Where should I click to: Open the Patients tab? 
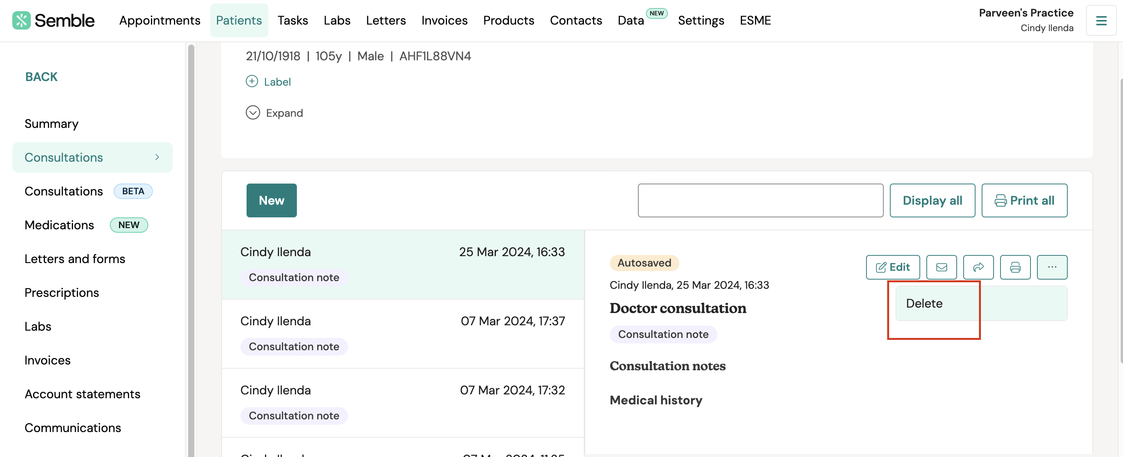point(239,20)
